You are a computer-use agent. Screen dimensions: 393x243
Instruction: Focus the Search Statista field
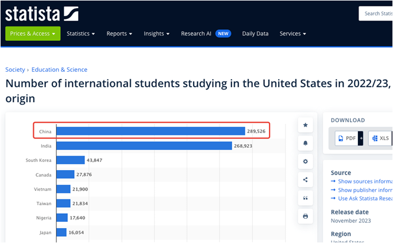(x=375, y=14)
